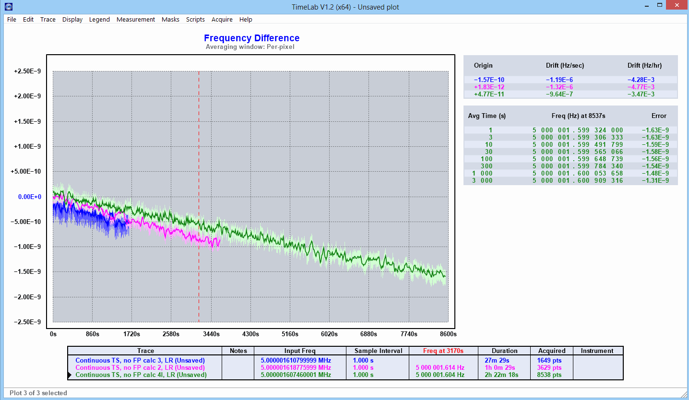Click the y-axis label +2.50E−9
The height and width of the screenshot is (400, 689).
click(x=27, y=71)
